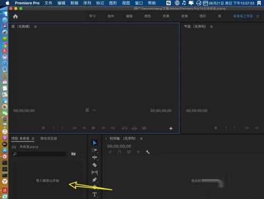Go to Out point in Source monitor
Screen dimensions: 264x199
112,128
